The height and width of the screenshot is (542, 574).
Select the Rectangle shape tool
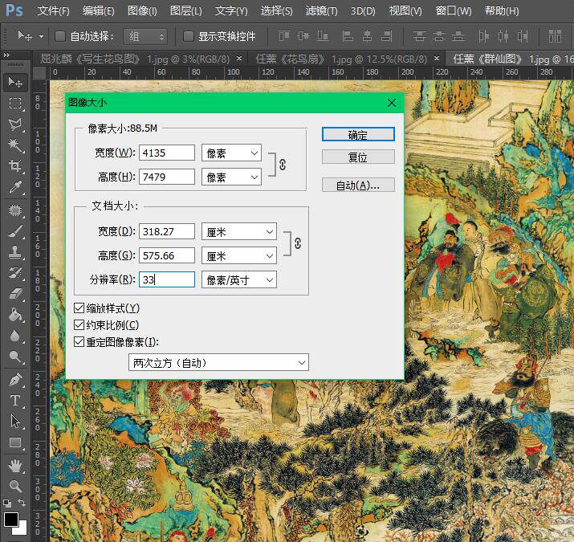click(15, 442)
